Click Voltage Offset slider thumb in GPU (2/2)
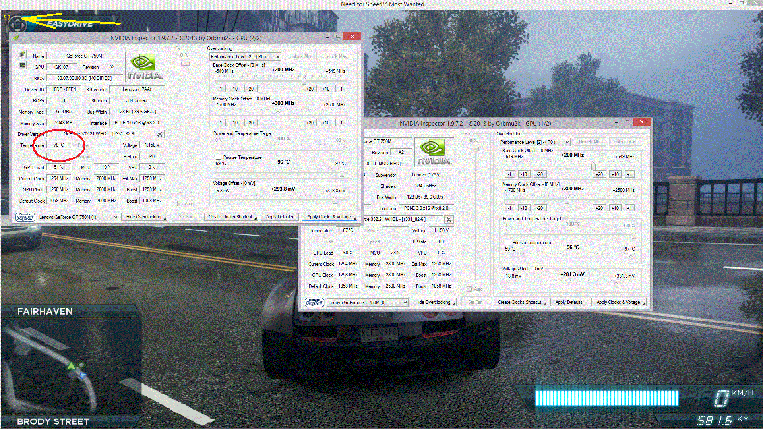Screen dimensions: 763x429 pyautogui.click(x=335, y=200)
